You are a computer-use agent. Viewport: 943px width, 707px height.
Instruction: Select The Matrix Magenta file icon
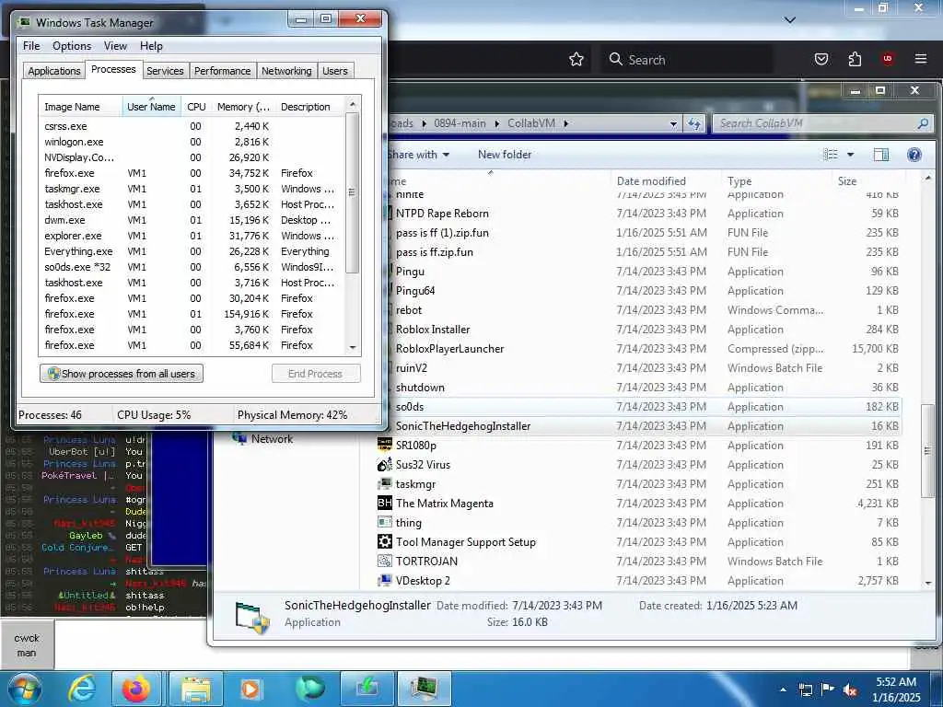(384, 504)
